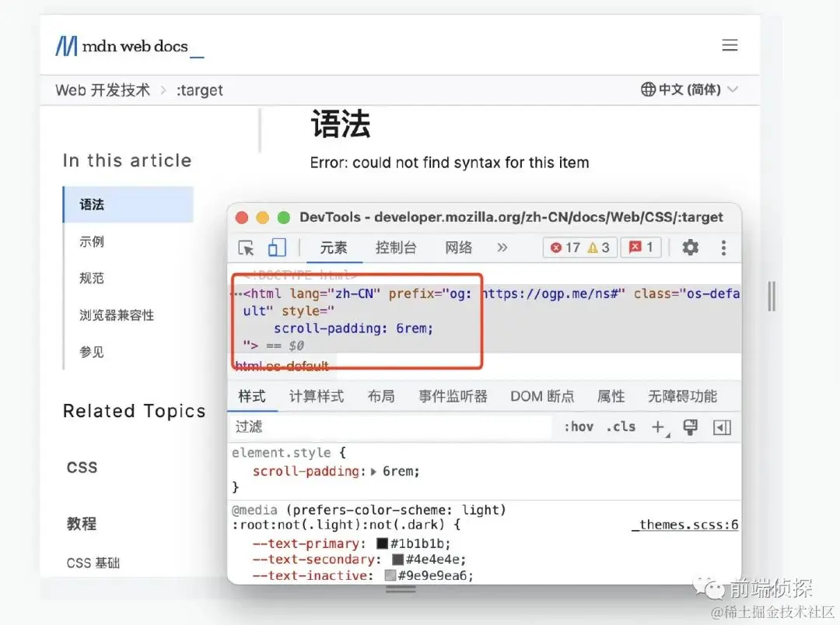The height and width of the screenshot is (625, 840).
Task: Switch to the 网络 tab
Action: (459, 248)
